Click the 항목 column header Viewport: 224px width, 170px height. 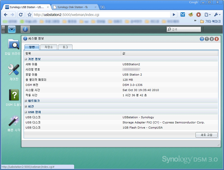[72, 53]
